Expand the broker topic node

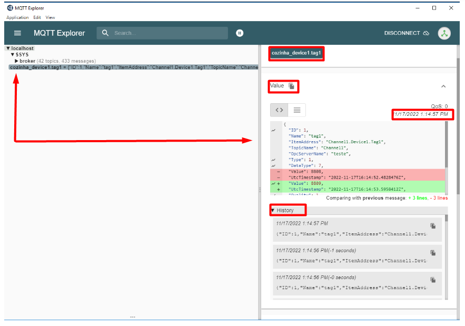click(17, 61)
